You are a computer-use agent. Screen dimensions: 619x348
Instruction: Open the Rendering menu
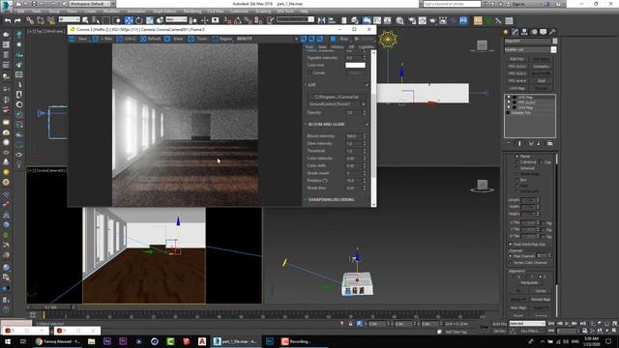(x=192, y=12)
